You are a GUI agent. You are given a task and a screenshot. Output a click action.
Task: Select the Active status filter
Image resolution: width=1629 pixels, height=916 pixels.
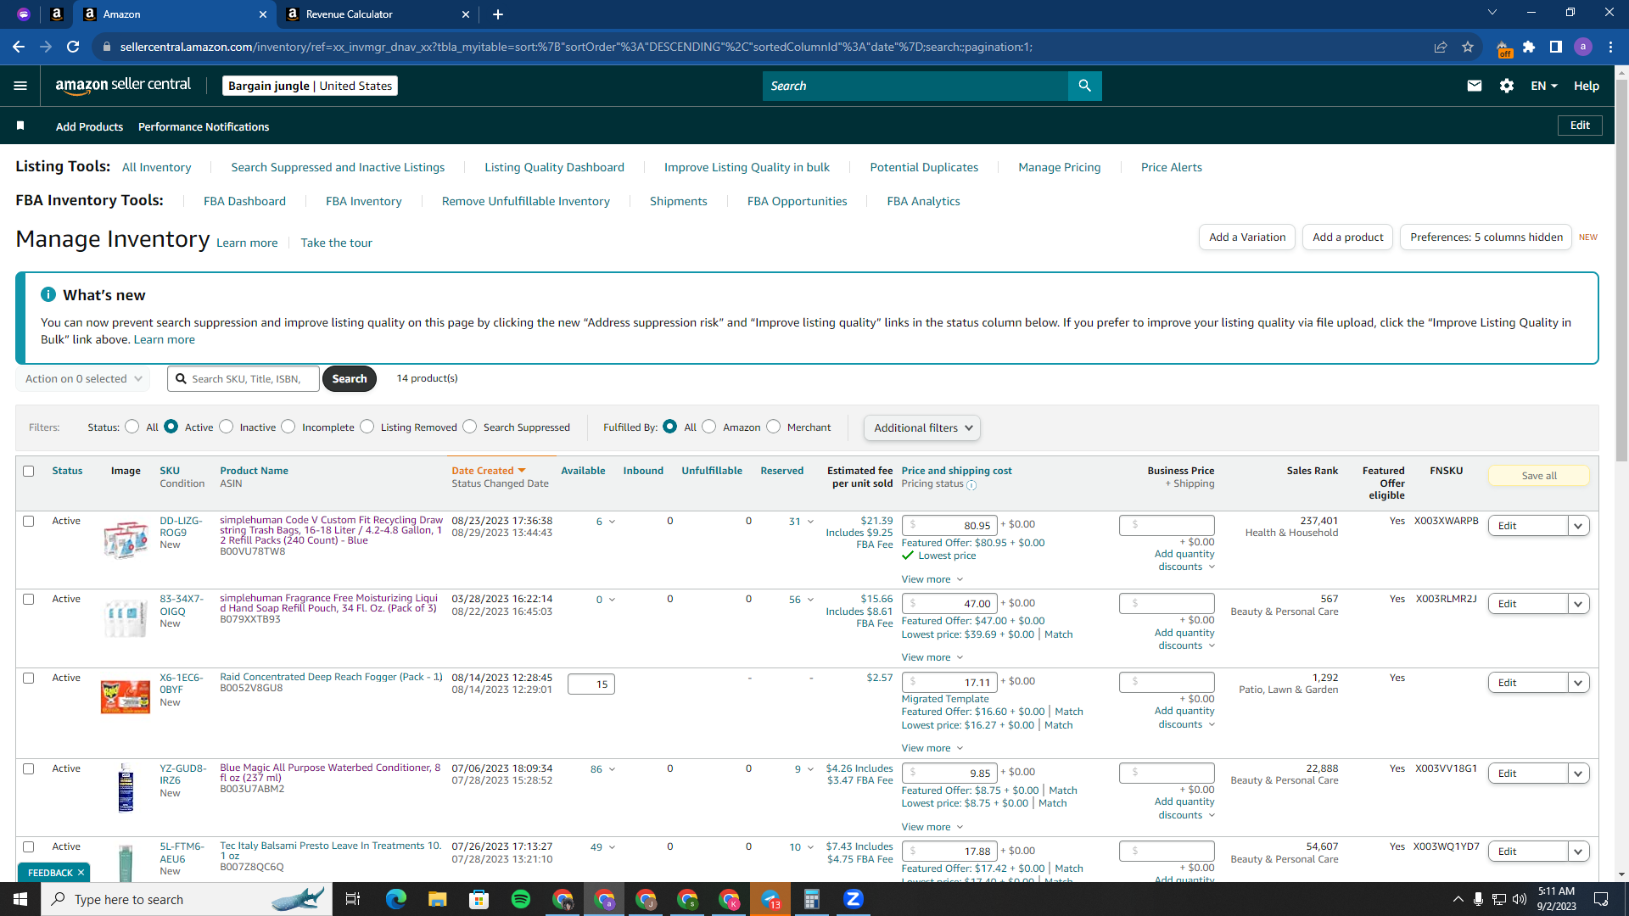tap(171, 427)
